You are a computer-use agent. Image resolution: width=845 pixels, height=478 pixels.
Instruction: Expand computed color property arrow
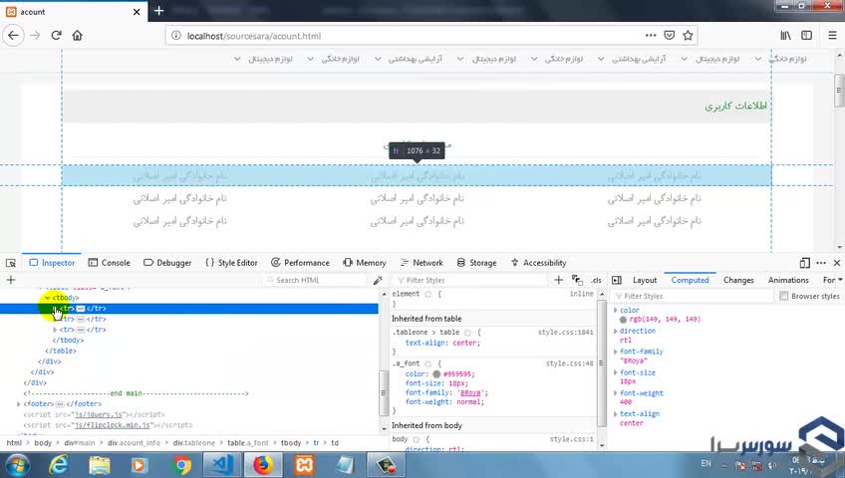coord(616,310)
